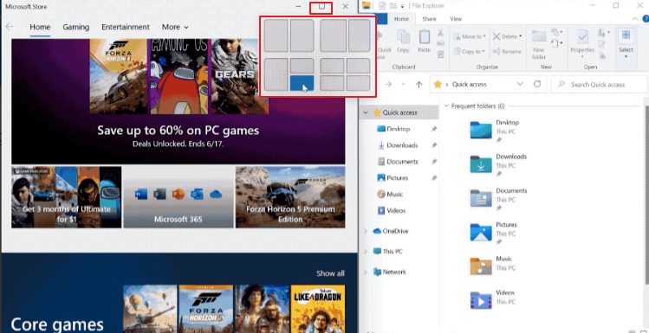Select the Videos folder icon in Frequent folders
Viewport: 649px width, 333px height.
(481, 300)
